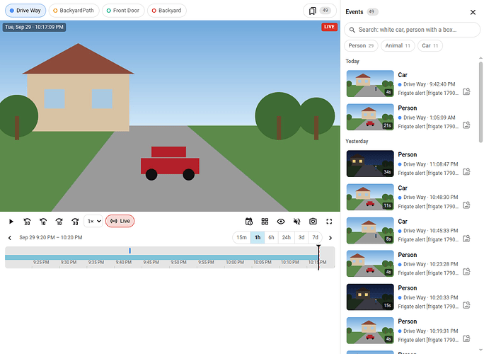The image size is (484, 354).
Task: Set timeline range to 1h
Action: tap(258, 238)
